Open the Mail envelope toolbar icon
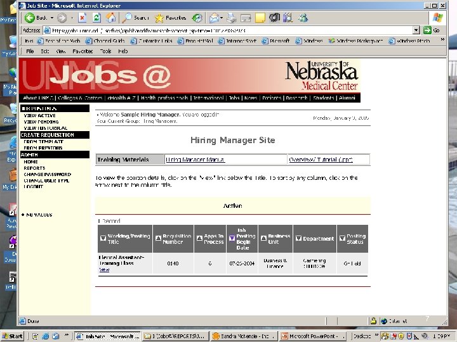This screenshot has height=342, width=457. (x=214, y=18)
